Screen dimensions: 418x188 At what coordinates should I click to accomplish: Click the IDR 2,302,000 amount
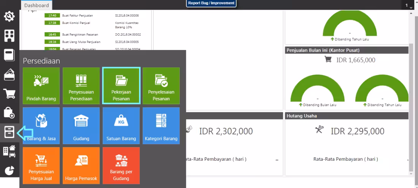point(226,131)
